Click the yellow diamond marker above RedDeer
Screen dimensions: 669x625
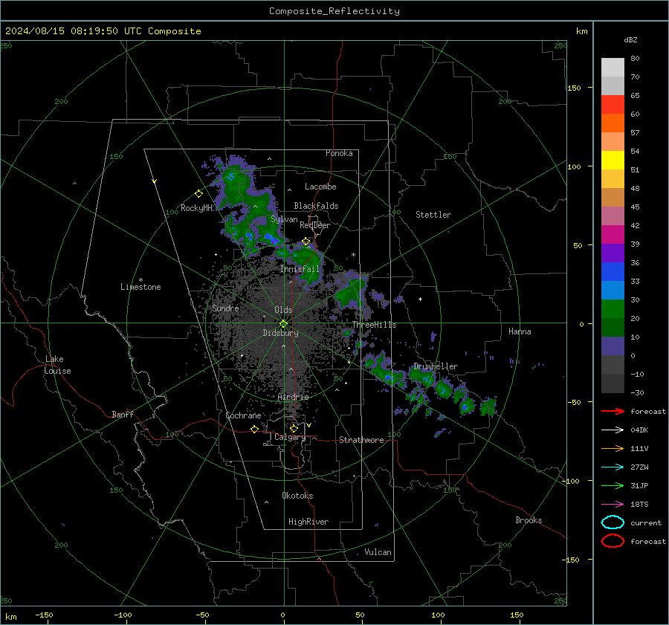tap(306, 242)
